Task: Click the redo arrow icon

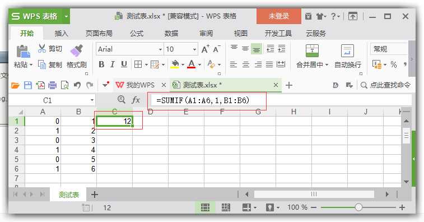Action: coord(90,86)
